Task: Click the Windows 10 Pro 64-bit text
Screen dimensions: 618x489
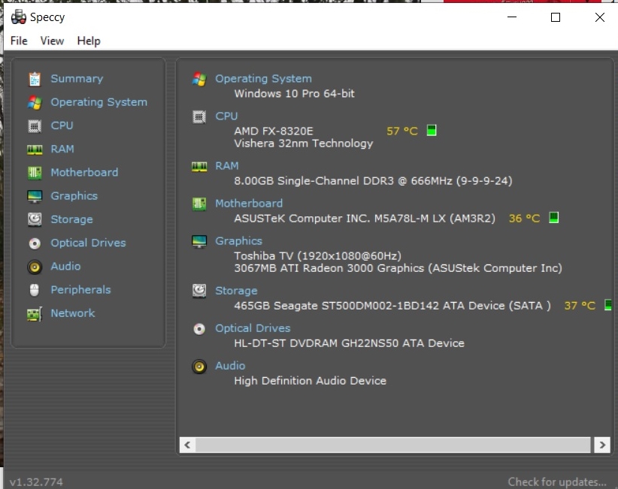Action: 295,94
